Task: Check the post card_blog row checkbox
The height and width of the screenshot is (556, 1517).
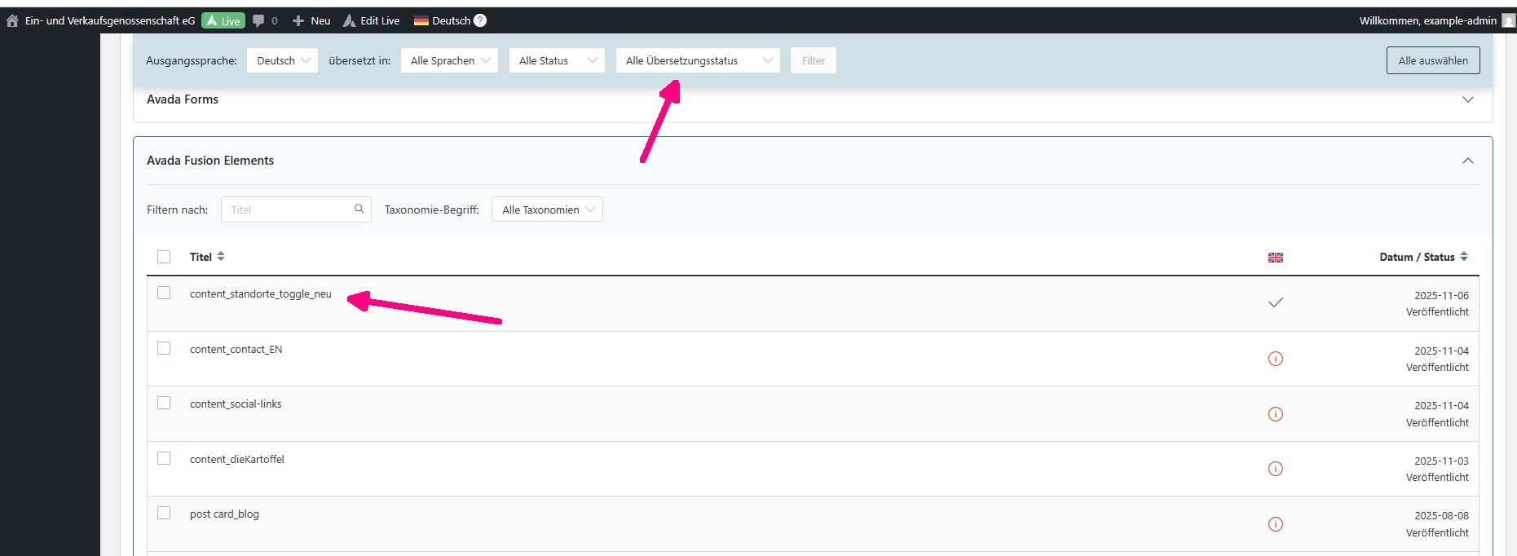Action: pyautogui.click(x=164, y=513)
